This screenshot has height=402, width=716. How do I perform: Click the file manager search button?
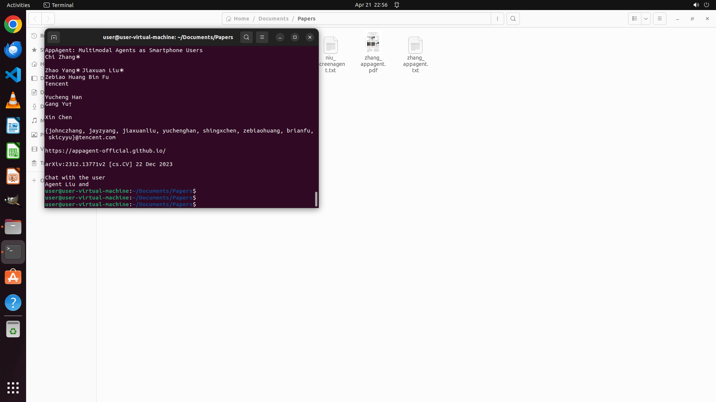click(513, 19)
